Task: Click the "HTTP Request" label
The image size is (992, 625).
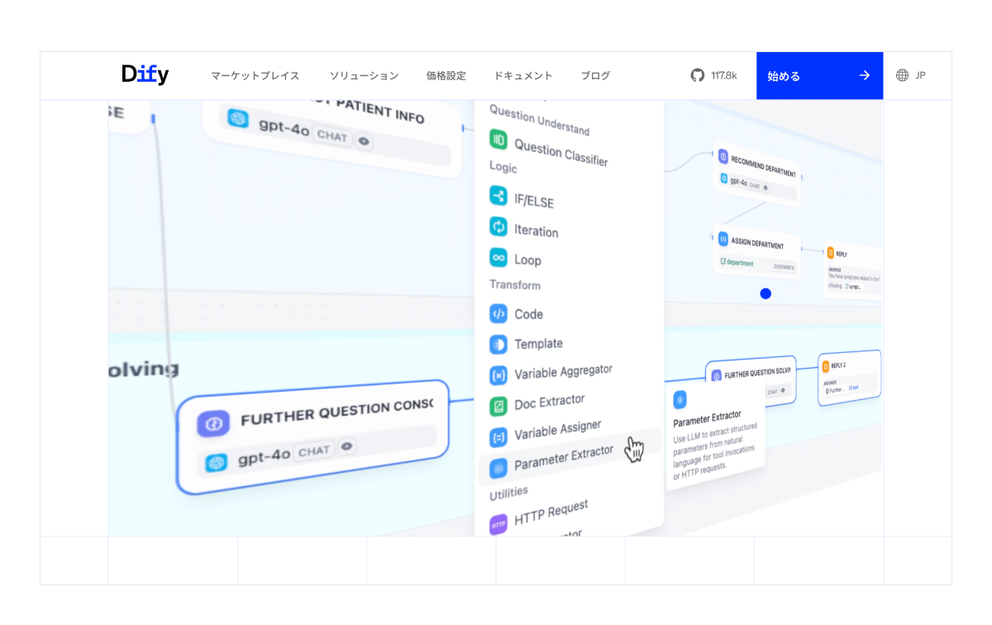Action: point(551,513)
